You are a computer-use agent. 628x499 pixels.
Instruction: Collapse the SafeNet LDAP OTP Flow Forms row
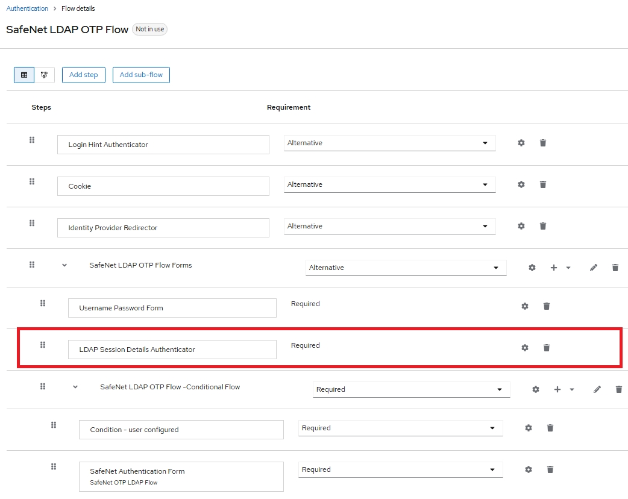click(x=64, y=265)
